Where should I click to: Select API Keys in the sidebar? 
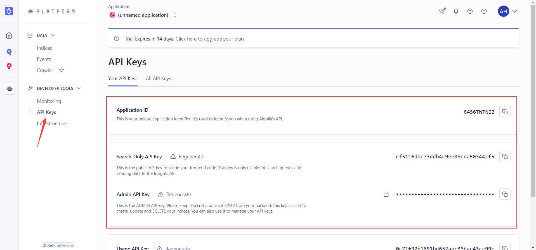46,112
